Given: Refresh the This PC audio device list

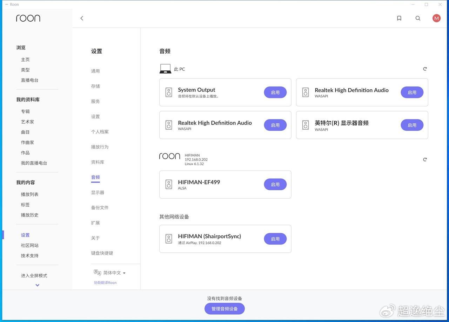Looking at the screenshot, I should (x=425, y=69).
